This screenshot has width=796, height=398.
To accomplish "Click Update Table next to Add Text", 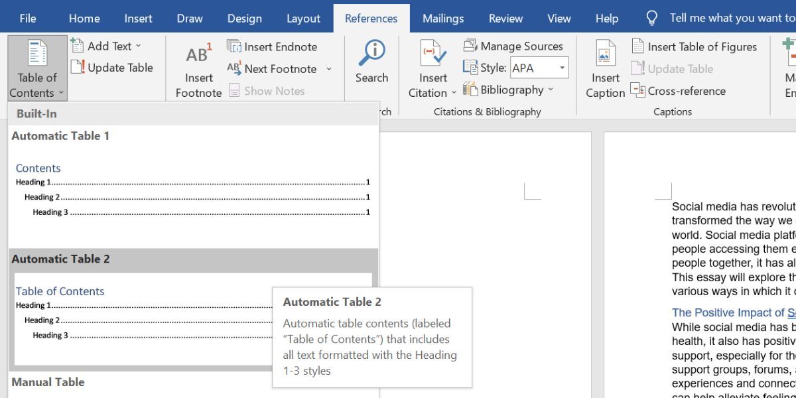I will click(x=112, y=68).
